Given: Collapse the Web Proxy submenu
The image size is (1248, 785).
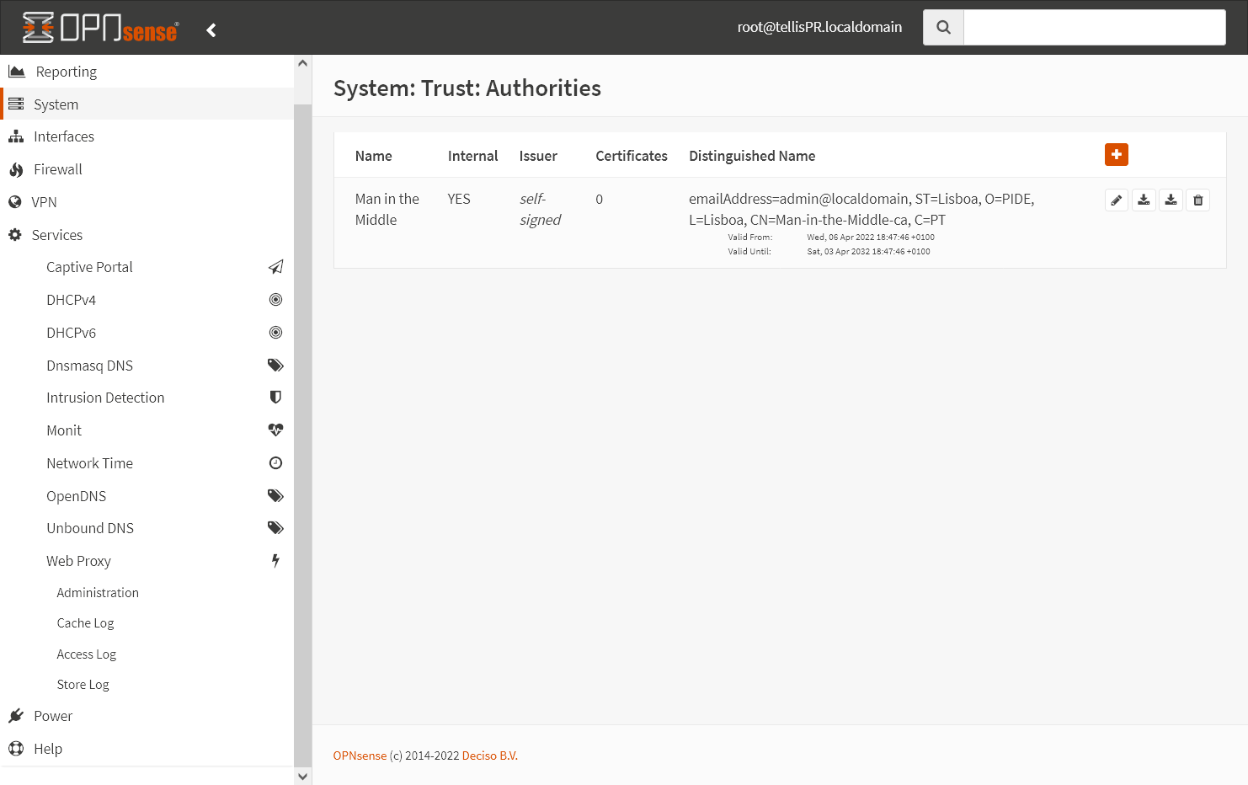Looking at the screenshot, I should tap(78, 560).
